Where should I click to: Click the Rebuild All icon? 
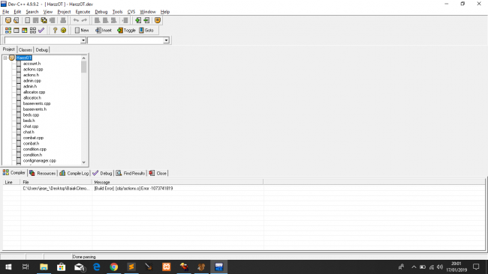tap(33, 31)
